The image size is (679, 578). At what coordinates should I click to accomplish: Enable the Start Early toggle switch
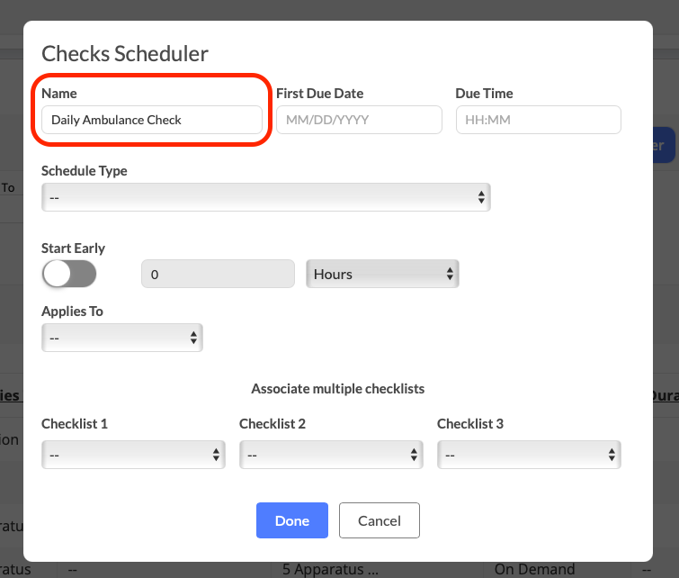tap(69, 274)
